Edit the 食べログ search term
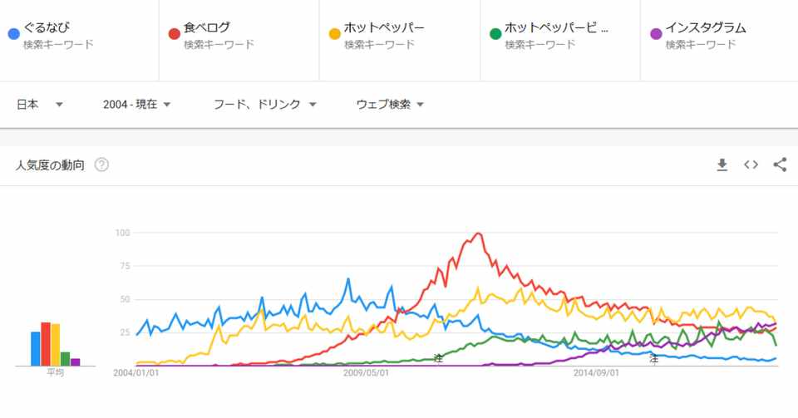The width and height of the screenshot is (798, 418). [x=207, y=28]
